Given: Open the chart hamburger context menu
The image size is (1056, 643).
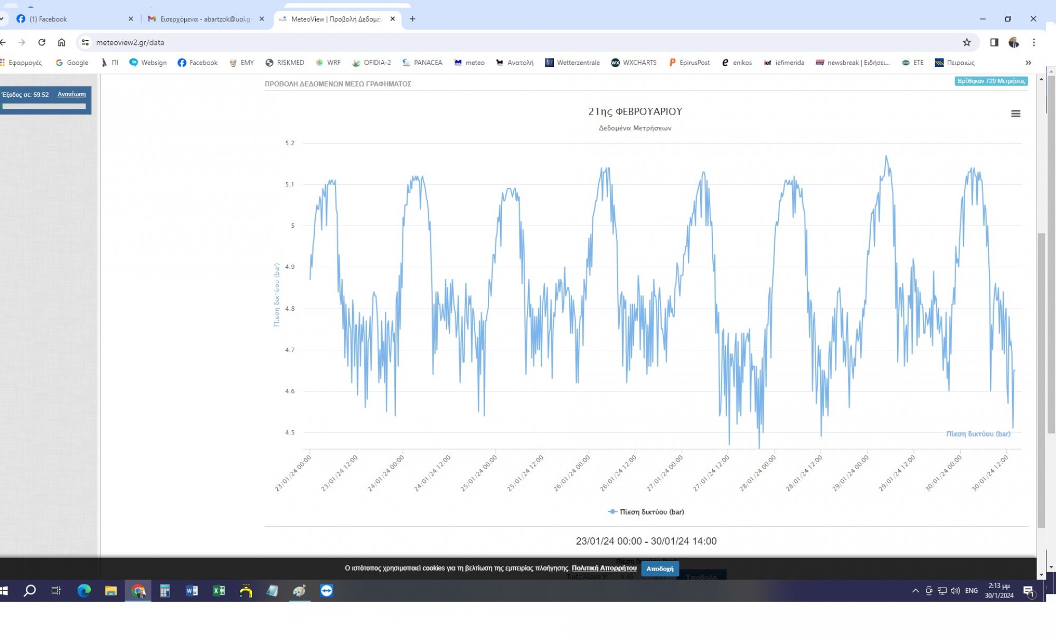Looking at the screenshot, I should [x=1015, y=114].
